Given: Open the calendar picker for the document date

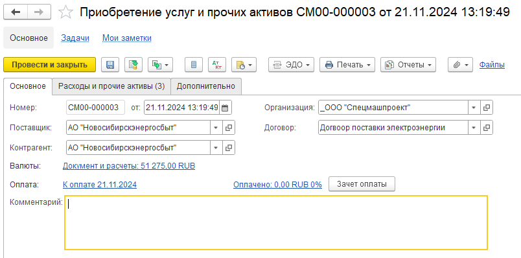Looking at the screenshot, I should tap(225, 108).
